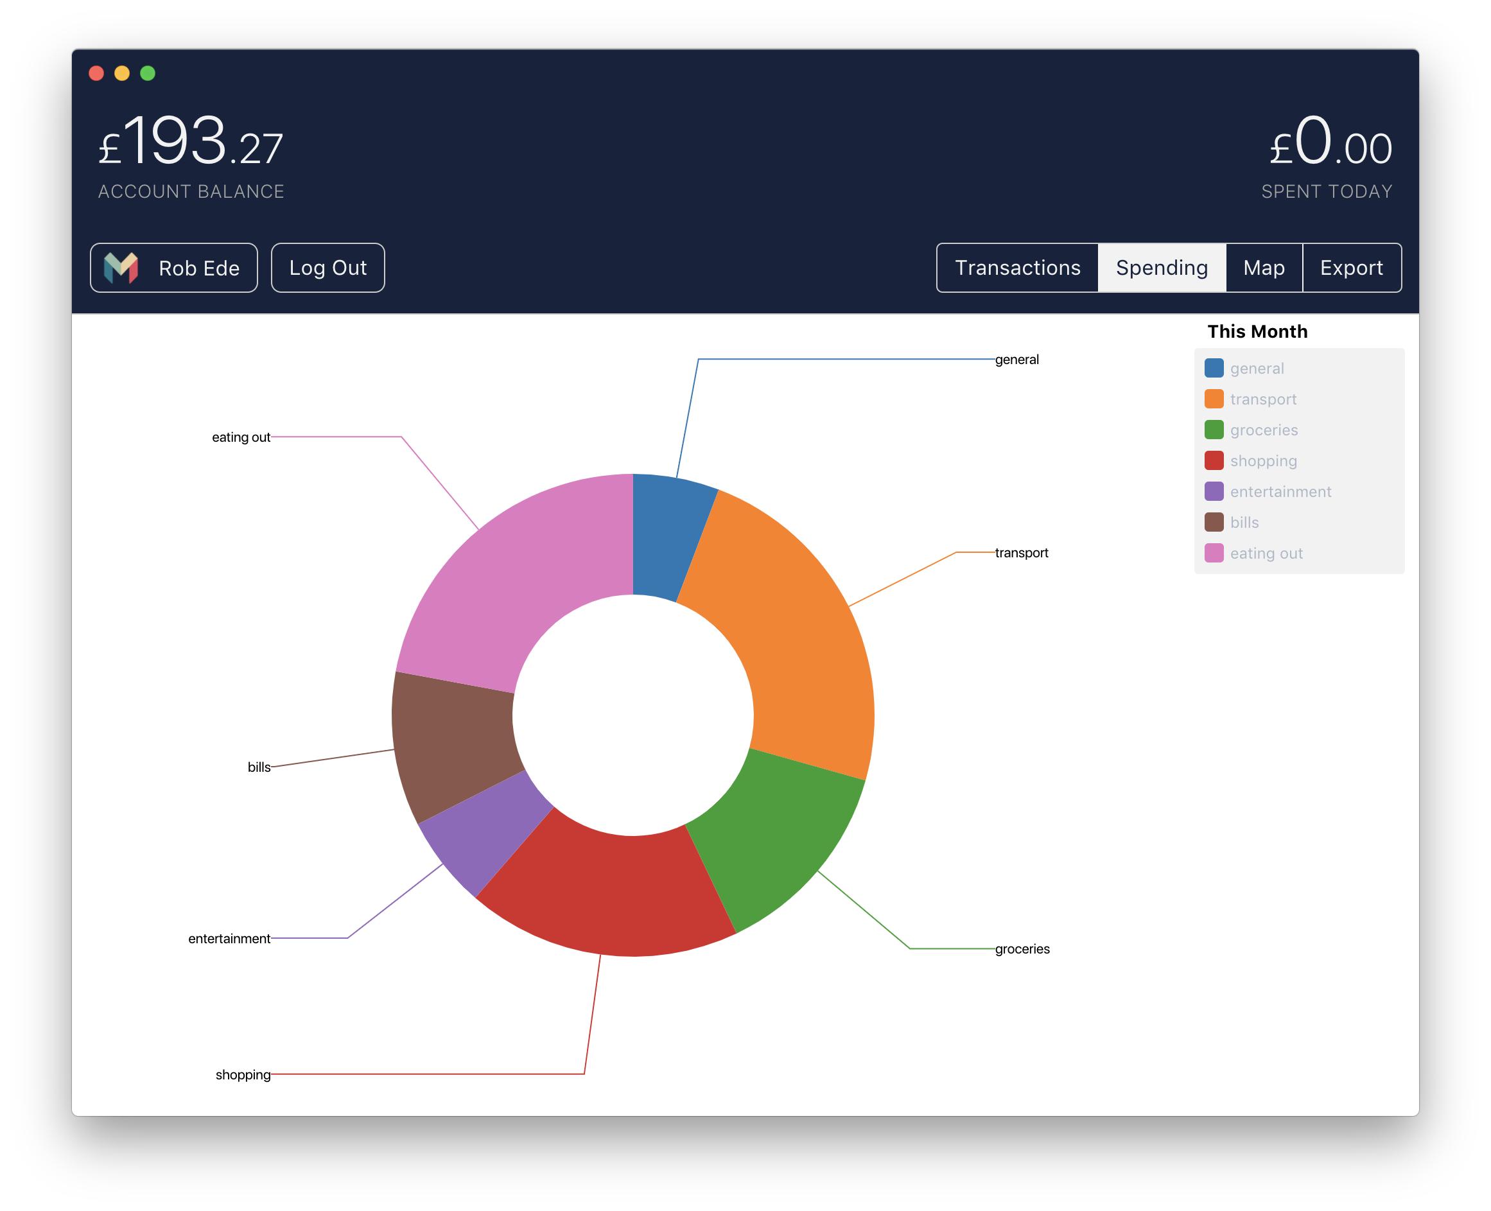Click the pink eating out legend swatch
The image size is (1491, 1211).
pyautogui.click(x=1214, y=553)
